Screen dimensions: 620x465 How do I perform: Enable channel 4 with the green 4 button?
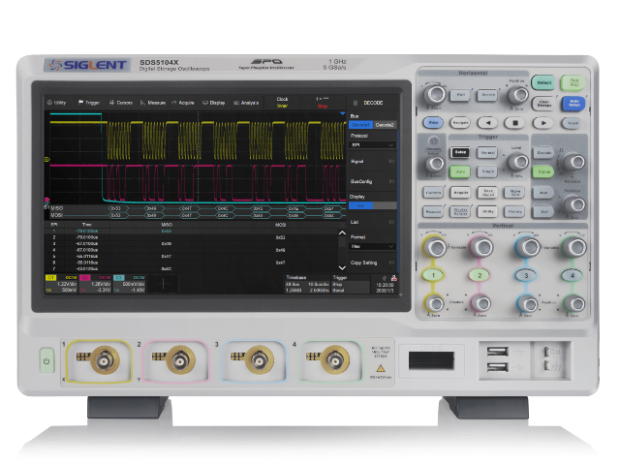573,275
